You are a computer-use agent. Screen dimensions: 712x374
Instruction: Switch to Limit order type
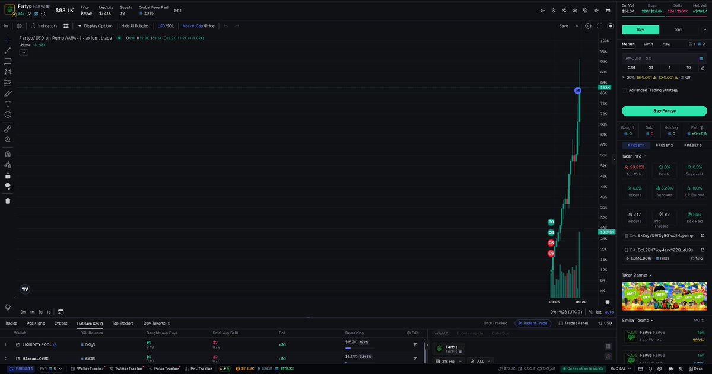(x=649, y=44)
